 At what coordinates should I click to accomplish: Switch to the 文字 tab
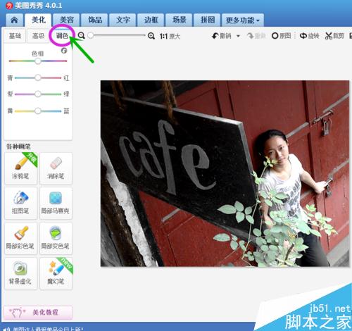pos(123,20)
